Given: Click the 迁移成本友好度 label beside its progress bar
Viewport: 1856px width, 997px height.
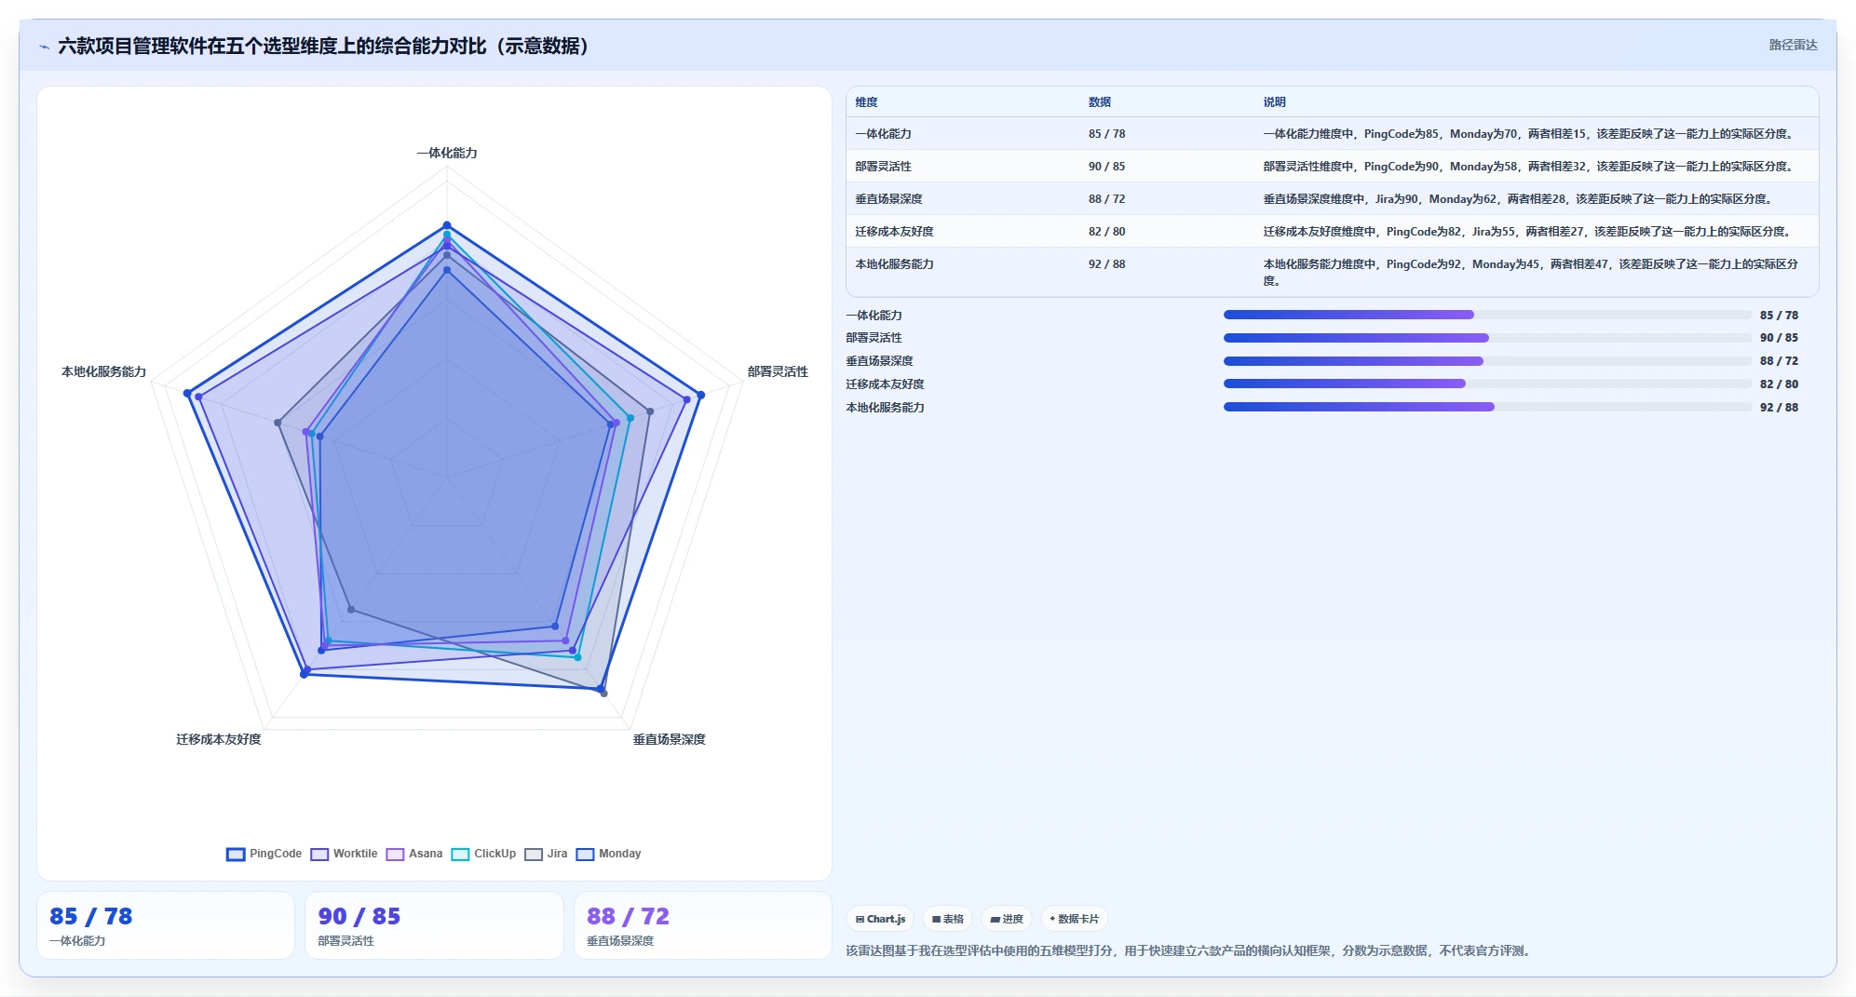Looking at the screenshot, I should tap(885, 384).
